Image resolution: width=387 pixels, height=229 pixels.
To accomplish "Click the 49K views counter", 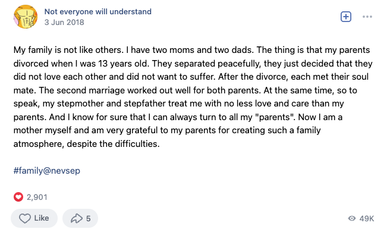I will [x=367, y=219].
